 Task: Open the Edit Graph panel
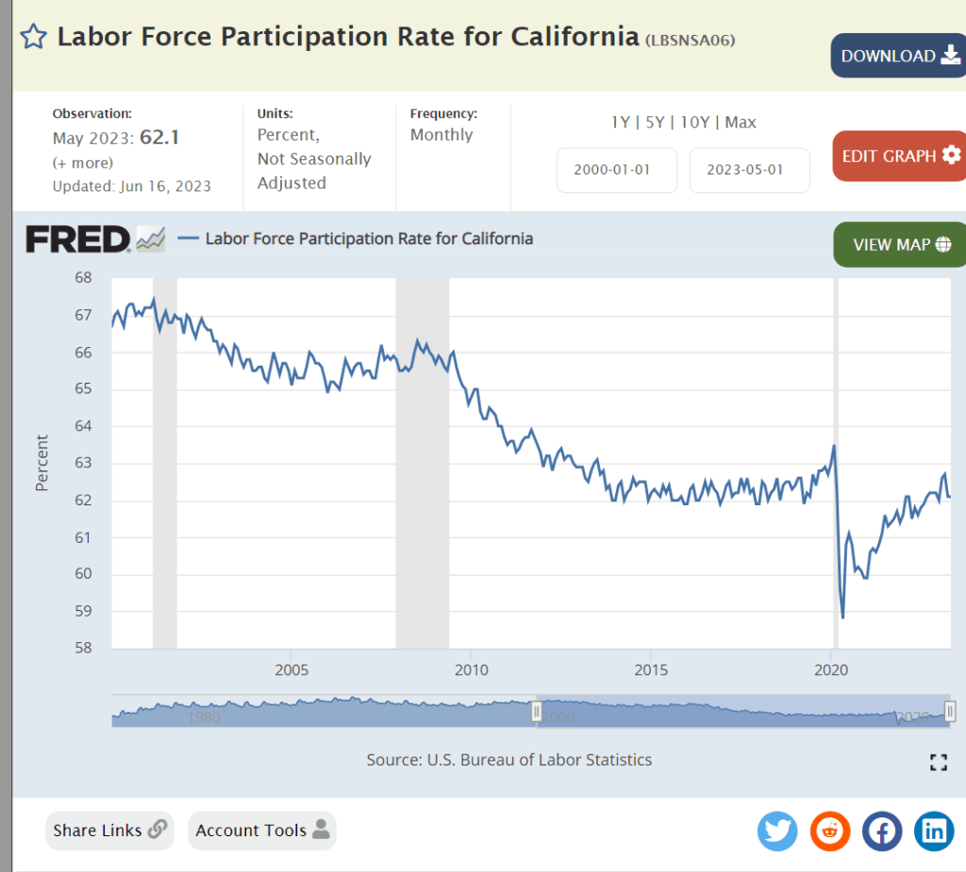[x=899, y=156]
